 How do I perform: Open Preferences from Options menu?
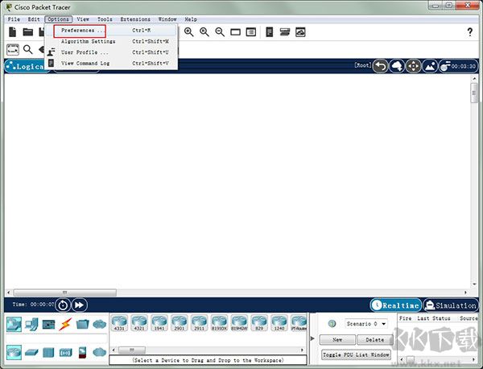point(80,31)
